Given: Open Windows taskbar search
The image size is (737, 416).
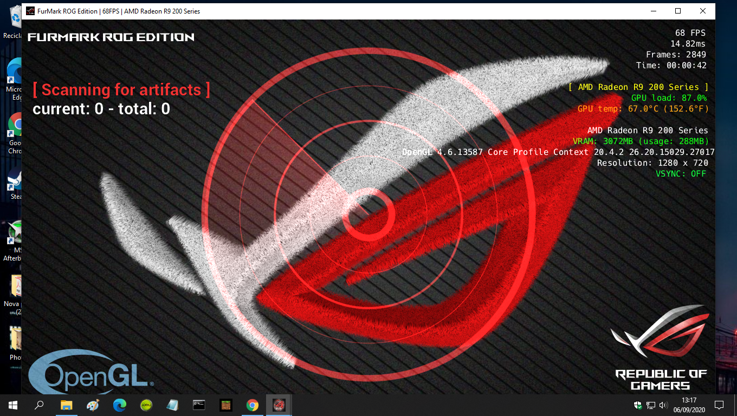Looking at the screenshot, I should point(39,405).
